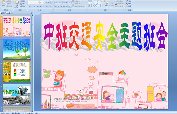This screenshot has width=177, height=114.
Task: Select the Right Brace shape
Action: click(x=100, y=6)
